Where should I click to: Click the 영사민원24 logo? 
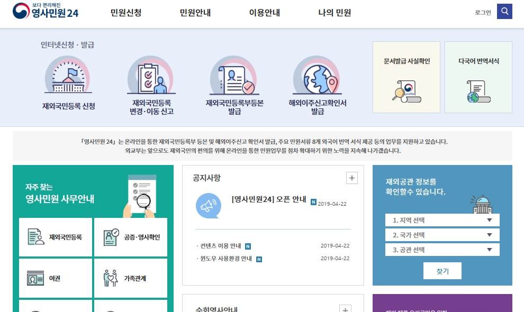46,11
